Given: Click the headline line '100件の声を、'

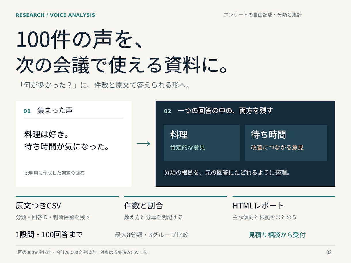Looking at the screenshot, I should 80,40.
